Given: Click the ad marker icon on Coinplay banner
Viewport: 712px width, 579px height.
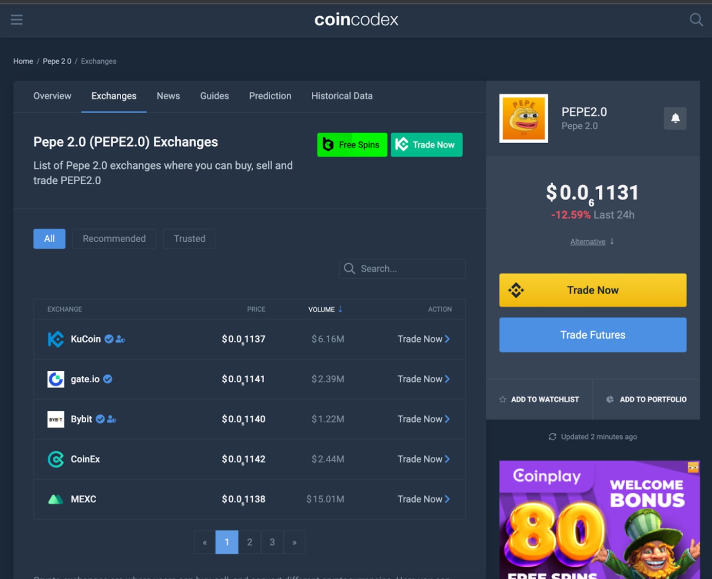Looking at the screenshot, I should tap(694, 467).
